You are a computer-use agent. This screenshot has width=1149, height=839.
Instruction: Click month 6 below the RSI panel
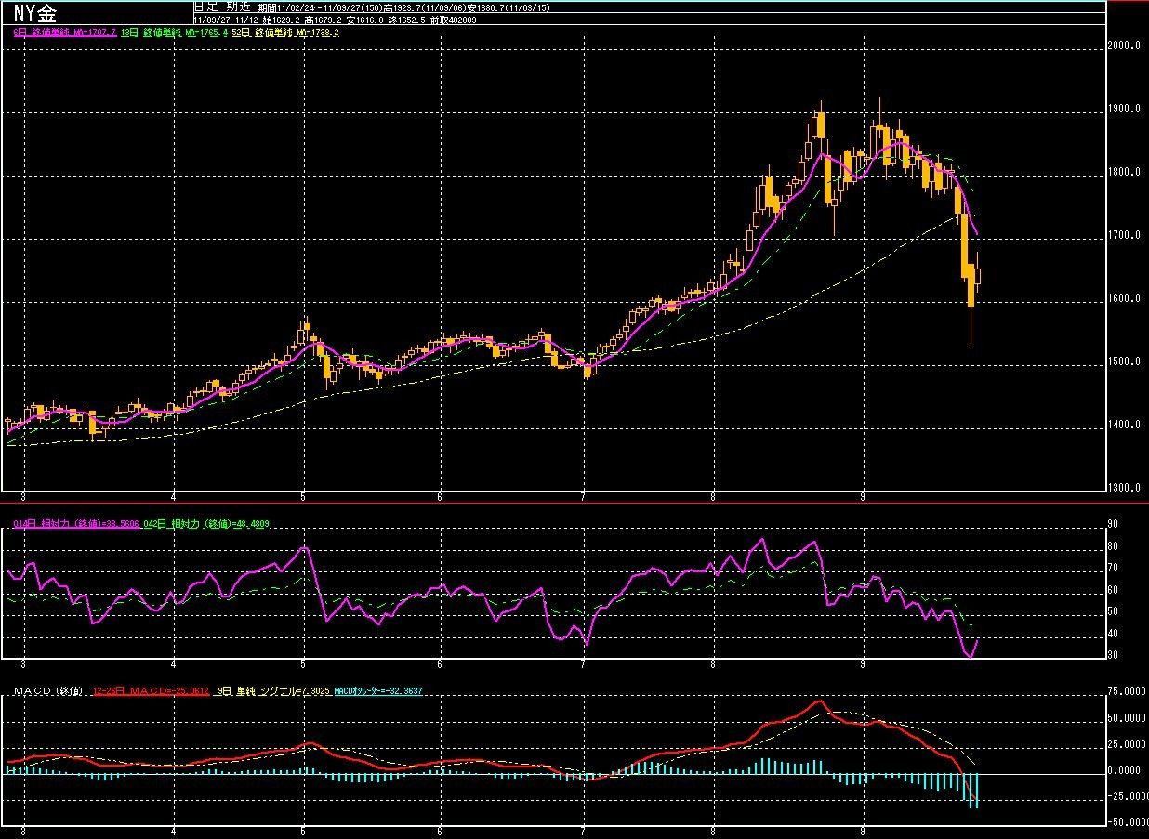click(x=438, y=664)
